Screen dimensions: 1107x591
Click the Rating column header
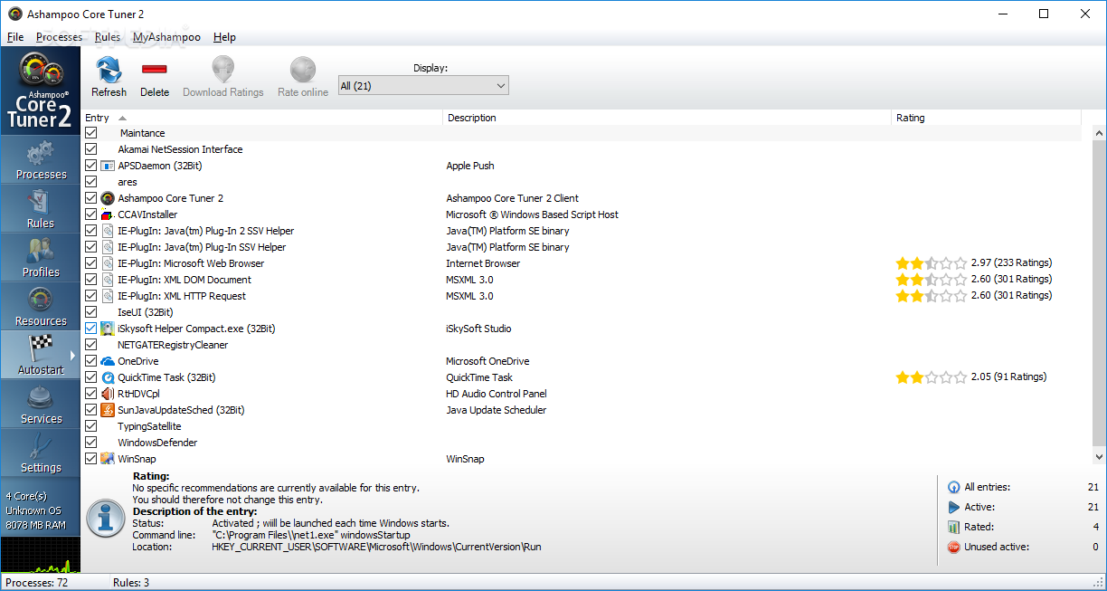coord(986,118)
